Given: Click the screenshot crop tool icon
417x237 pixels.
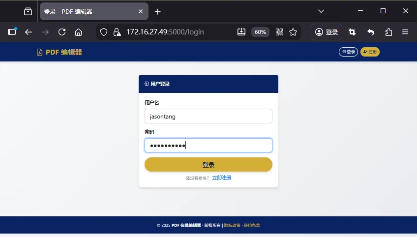Looking at the screenshot, I should tap(352, 32).
